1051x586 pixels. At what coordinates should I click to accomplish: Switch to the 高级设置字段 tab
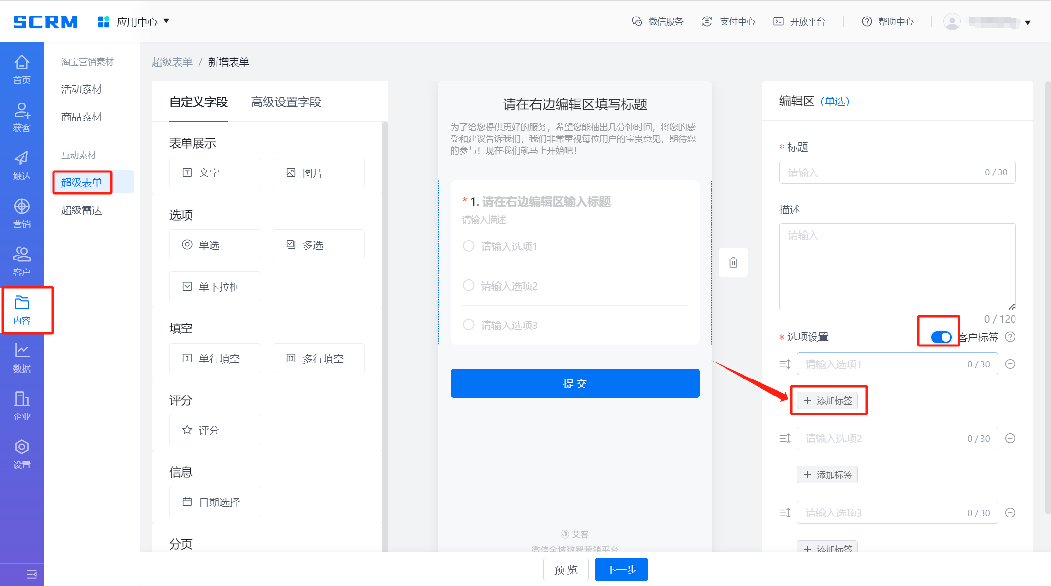click(286, 102)
